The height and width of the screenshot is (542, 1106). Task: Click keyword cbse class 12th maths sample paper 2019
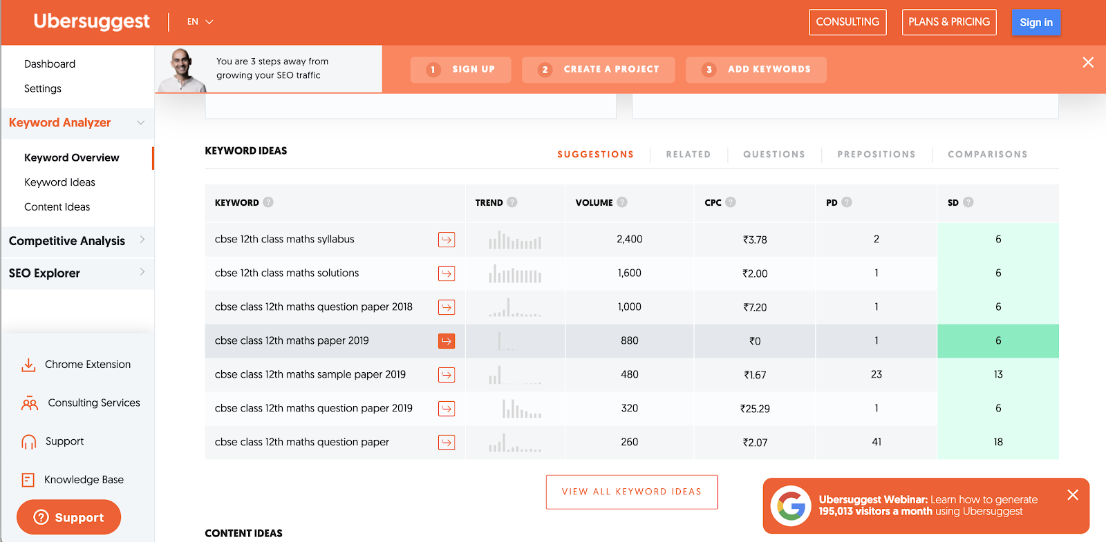point(310,375)
